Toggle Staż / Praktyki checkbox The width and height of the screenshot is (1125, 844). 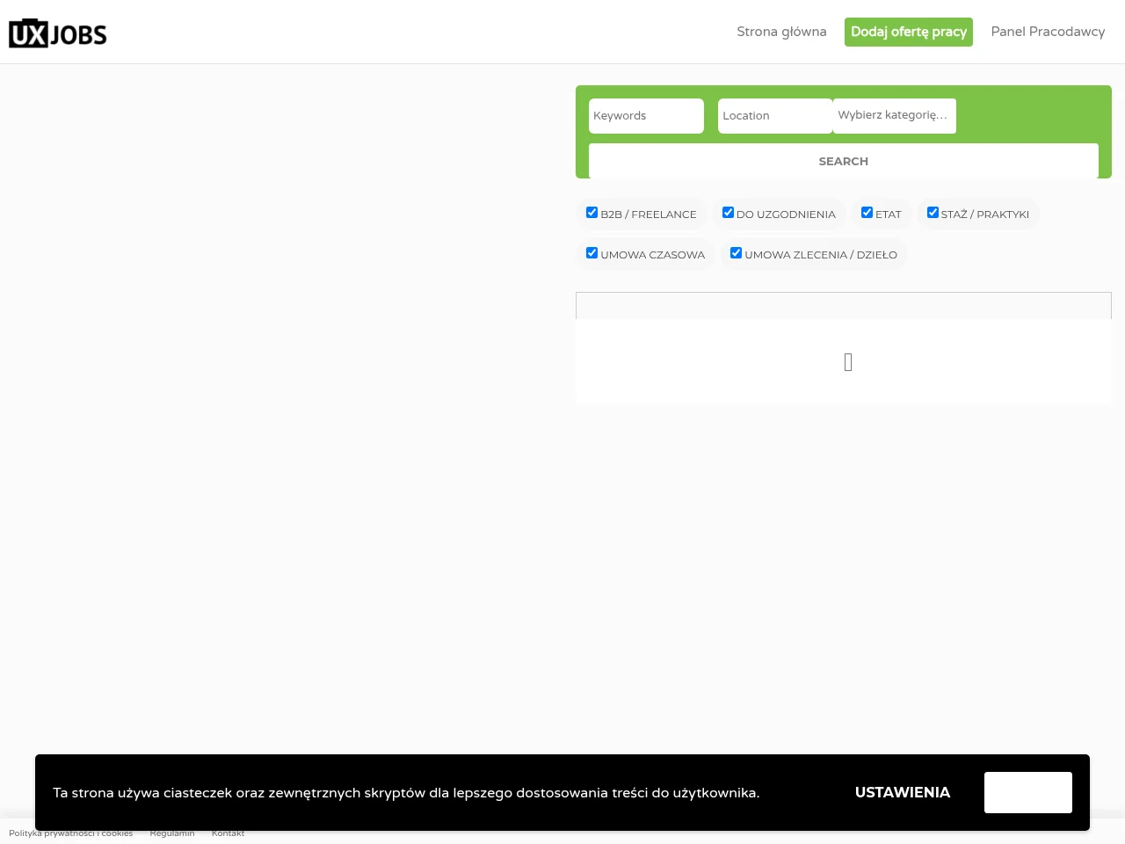pos(933,213)
